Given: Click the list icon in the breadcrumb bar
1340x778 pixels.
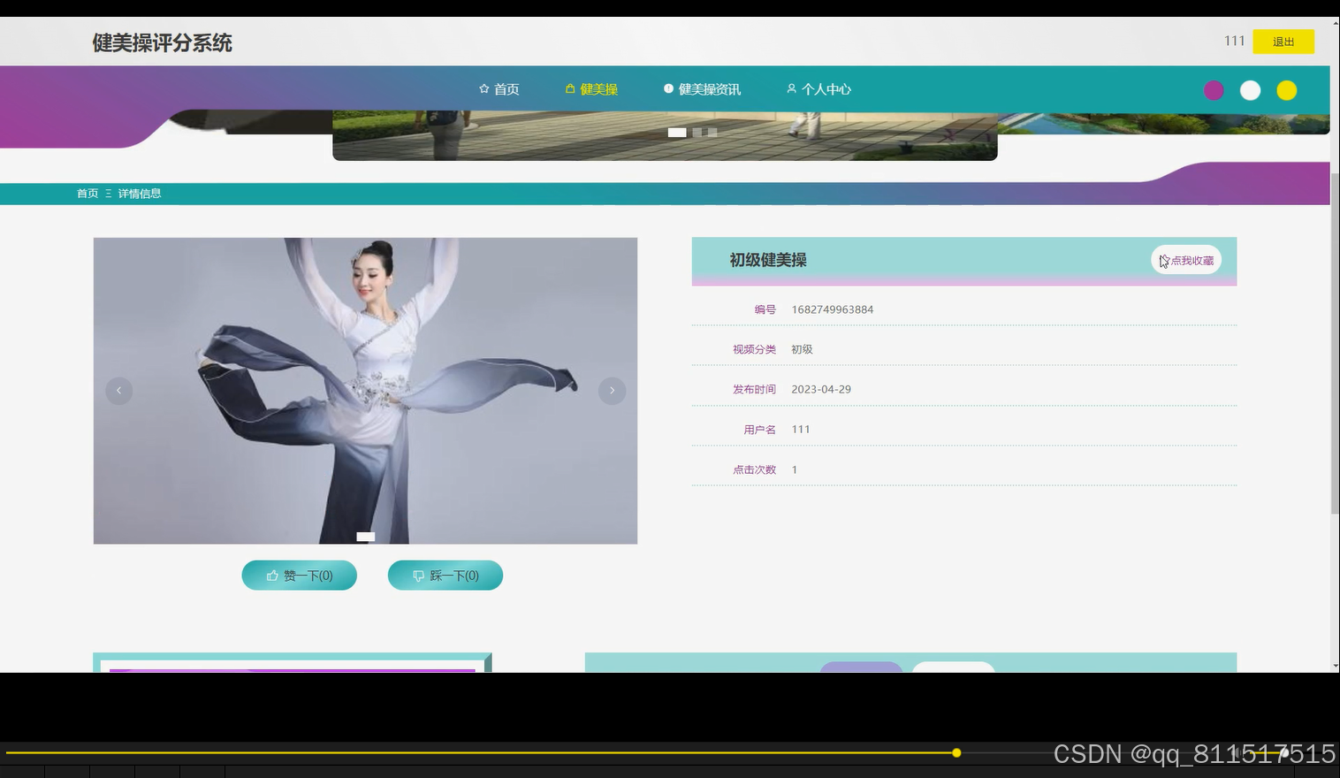Looking at the screenshot, I should pyautogui.click(x=108, y=193).
